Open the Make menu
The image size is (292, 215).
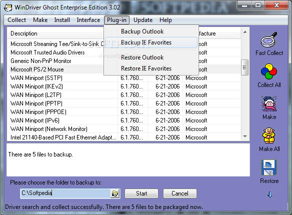click(40, 20)
